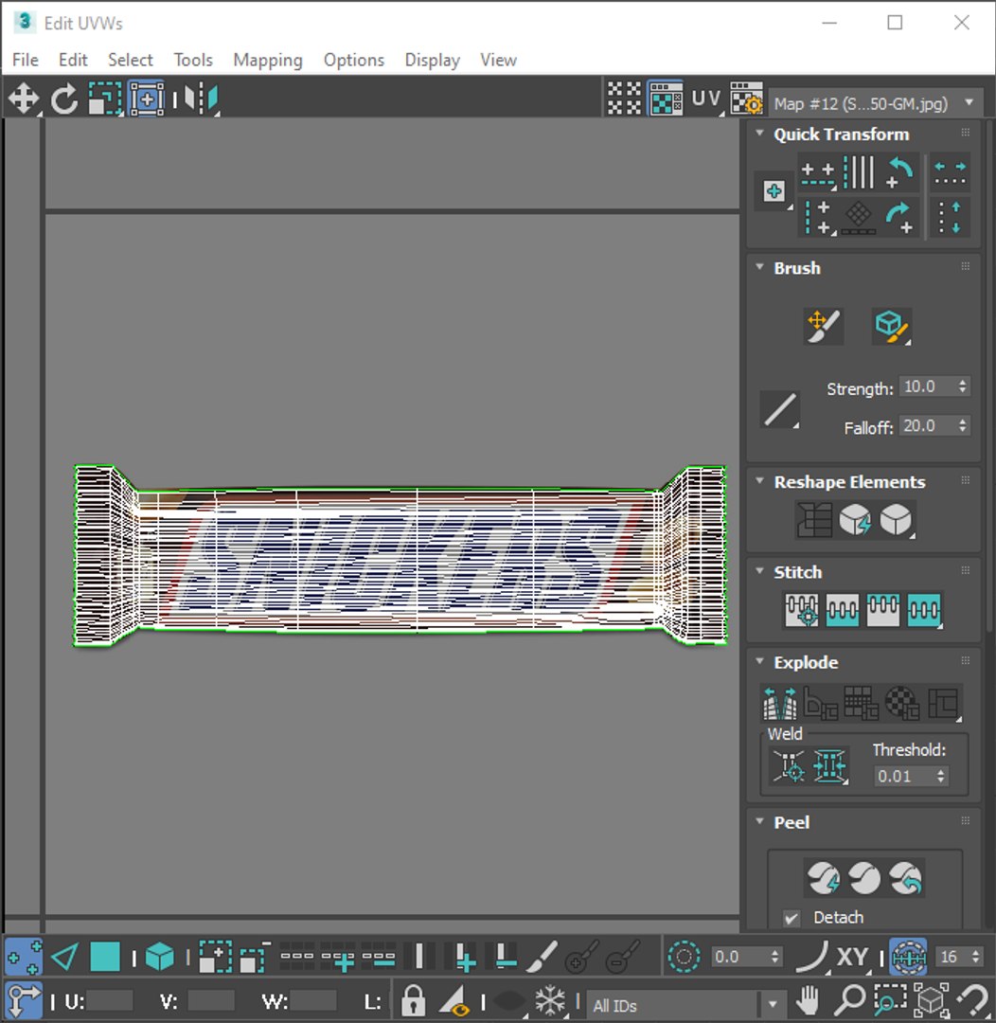Select the Paint Move brush

pos(823,326)
